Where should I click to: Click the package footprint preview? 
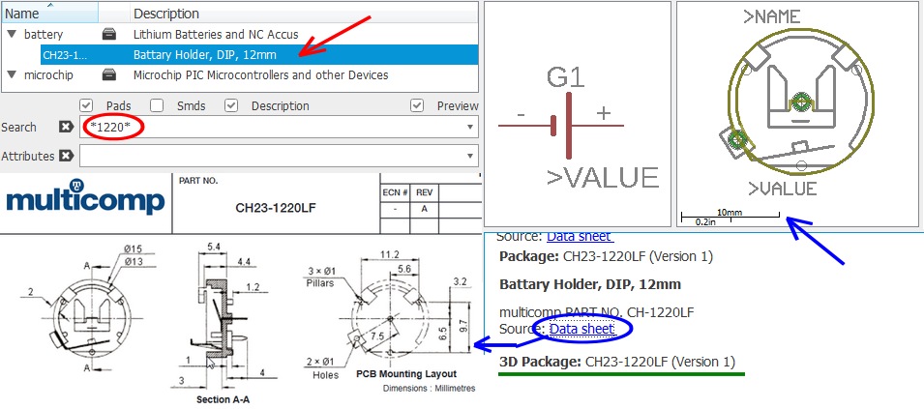[798, 113]
